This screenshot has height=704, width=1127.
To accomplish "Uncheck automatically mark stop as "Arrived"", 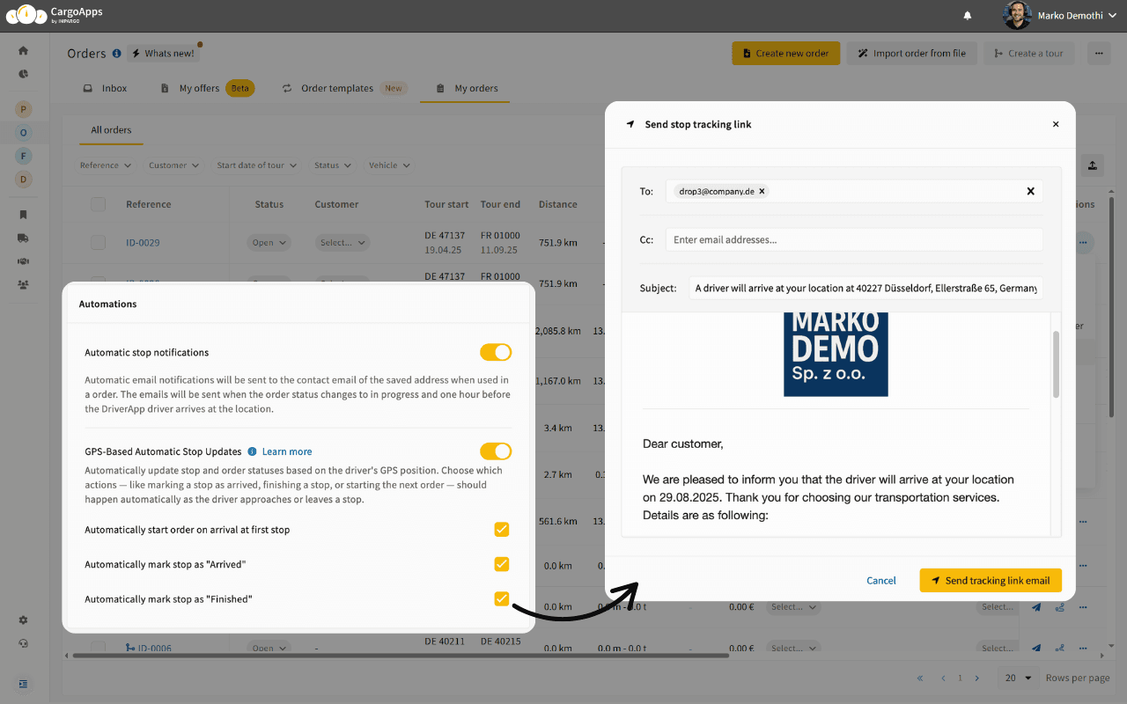I will tap(501, 564).
